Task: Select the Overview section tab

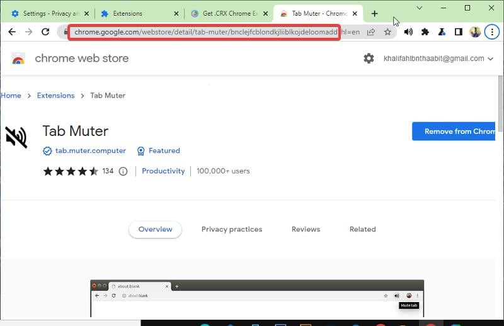Action: coord(155,229)
